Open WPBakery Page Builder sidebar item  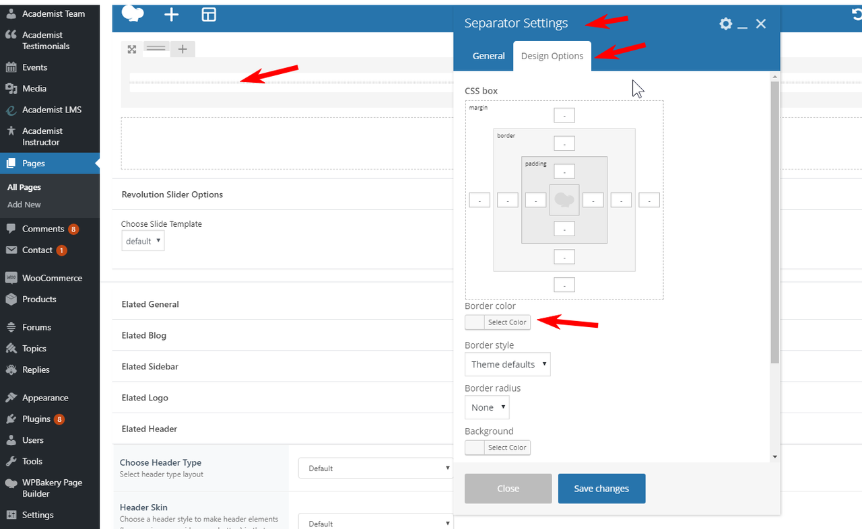click(50, 488)
